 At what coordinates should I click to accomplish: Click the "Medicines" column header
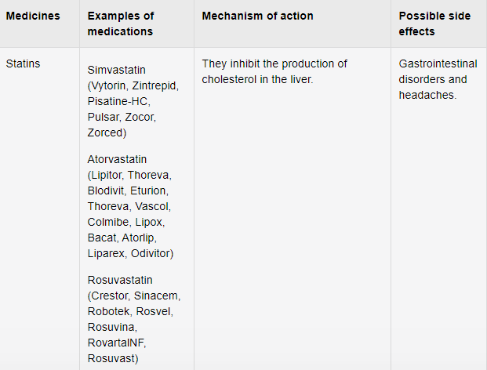pos(31,16)
